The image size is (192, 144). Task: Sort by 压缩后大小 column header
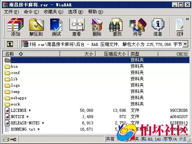tap(112, 54)
